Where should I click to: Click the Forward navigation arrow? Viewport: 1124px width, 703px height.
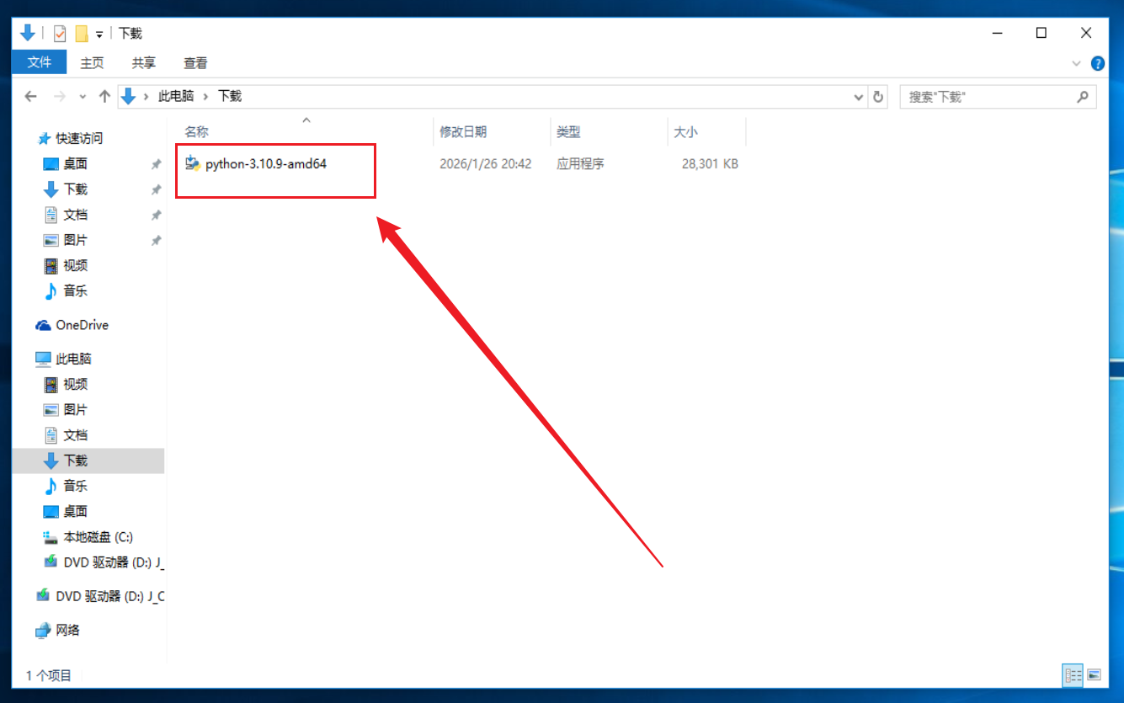click(59, 96)
